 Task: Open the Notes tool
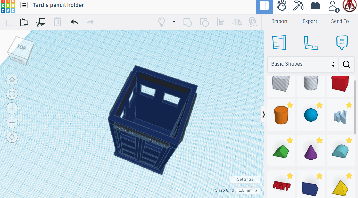point(342,42)
